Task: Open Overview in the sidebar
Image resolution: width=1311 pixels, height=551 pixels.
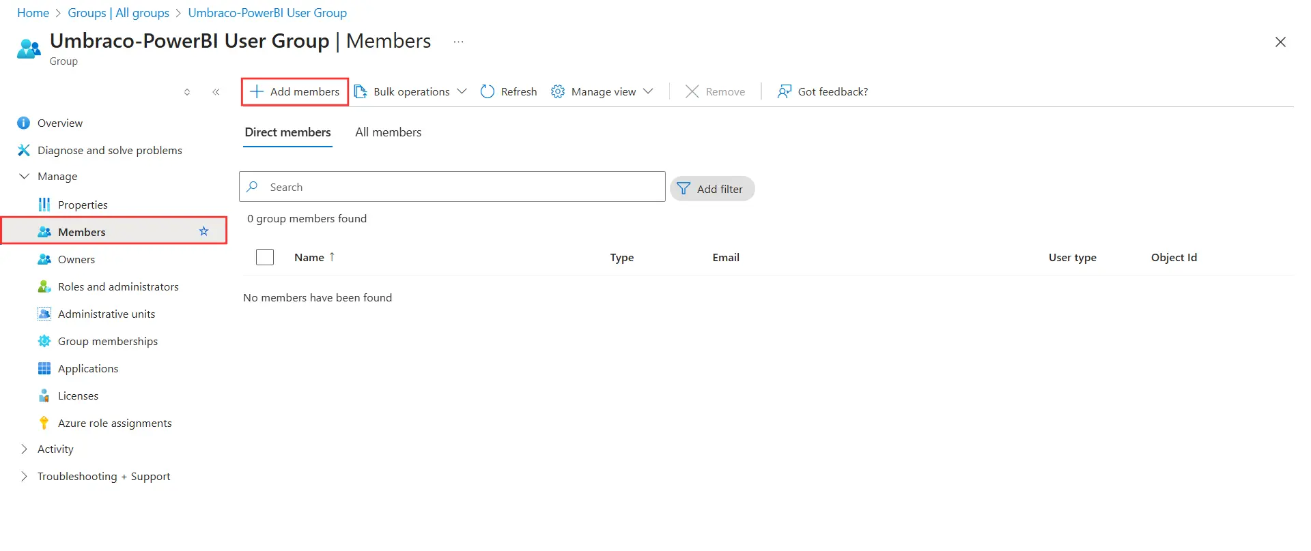Action: (60, 123)
